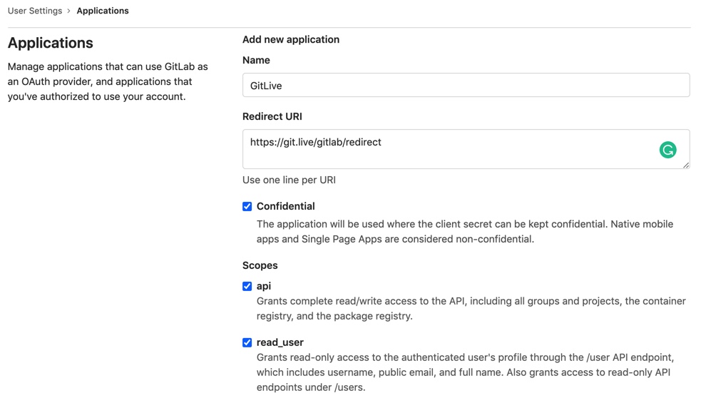Click the 'Use one line per URI' hint
Viewport: 701px width, 398px height.
pyautogui.click(x=289, y=180)
